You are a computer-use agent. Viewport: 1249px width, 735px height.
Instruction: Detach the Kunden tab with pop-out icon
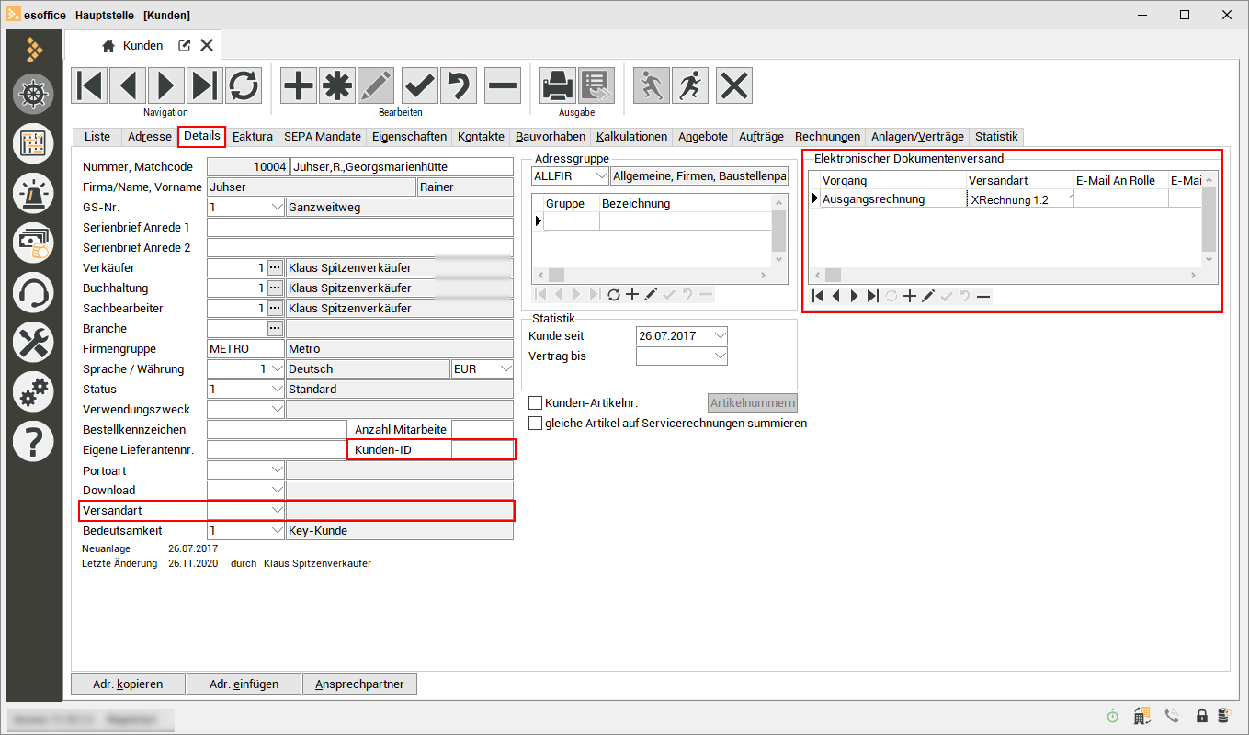click(184, 46)
